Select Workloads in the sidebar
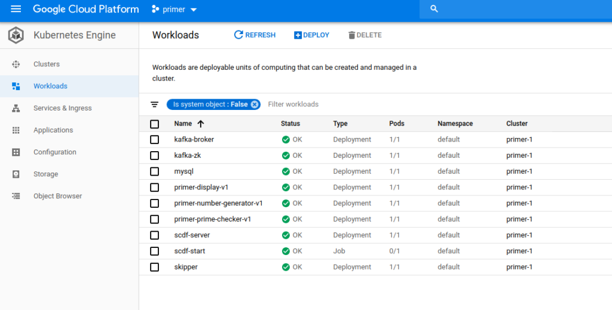 point(69,86)
